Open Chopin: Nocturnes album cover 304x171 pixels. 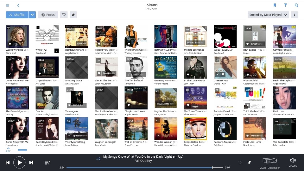136,98
